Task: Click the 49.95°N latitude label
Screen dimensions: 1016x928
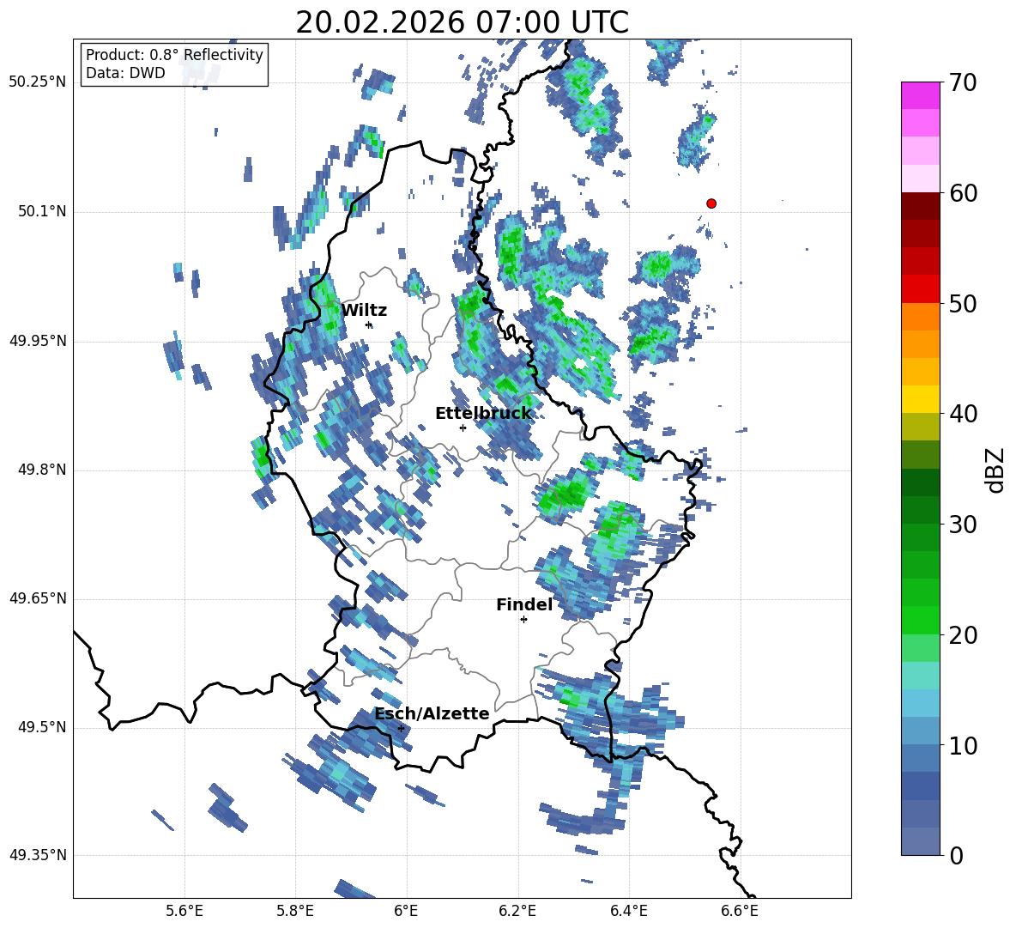Action: [x=38, y=341]
